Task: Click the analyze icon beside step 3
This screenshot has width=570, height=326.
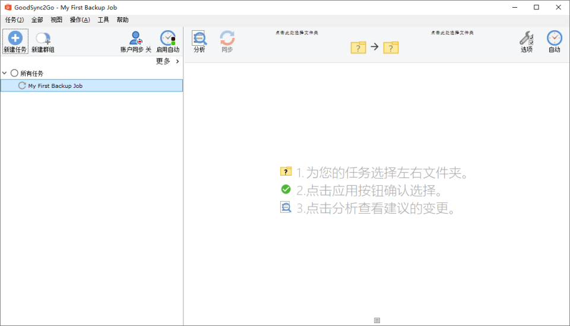Action: tap(286, 207)
